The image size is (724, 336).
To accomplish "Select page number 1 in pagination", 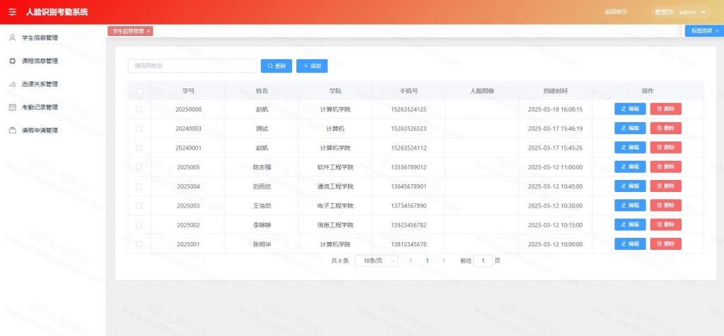I will tap(427, 261).
